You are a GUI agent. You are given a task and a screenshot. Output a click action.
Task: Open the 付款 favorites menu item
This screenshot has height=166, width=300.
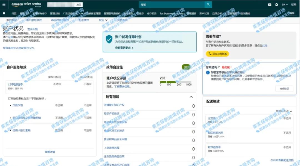click(x=14, y=13)
